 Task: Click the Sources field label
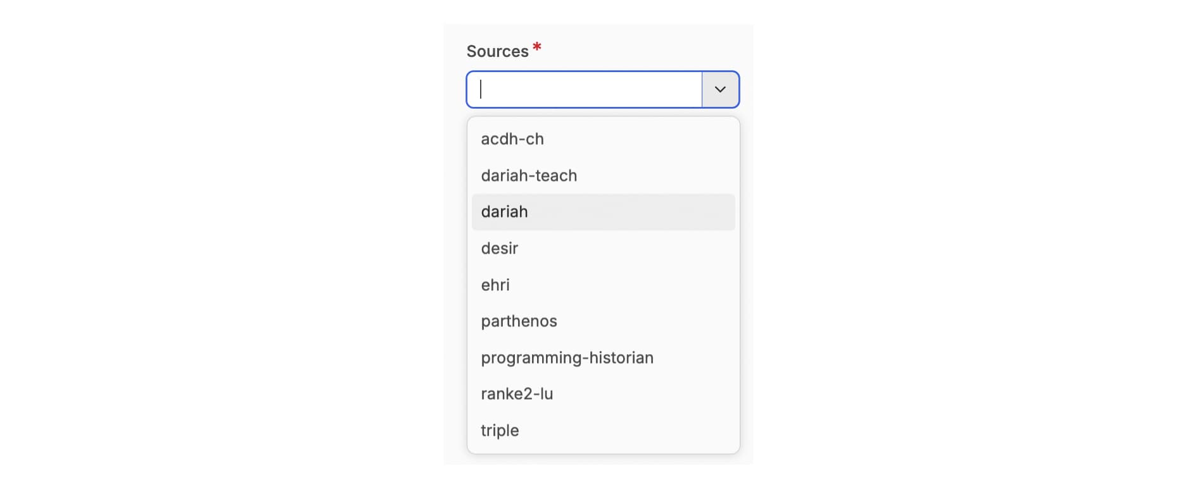coord(497,51)
